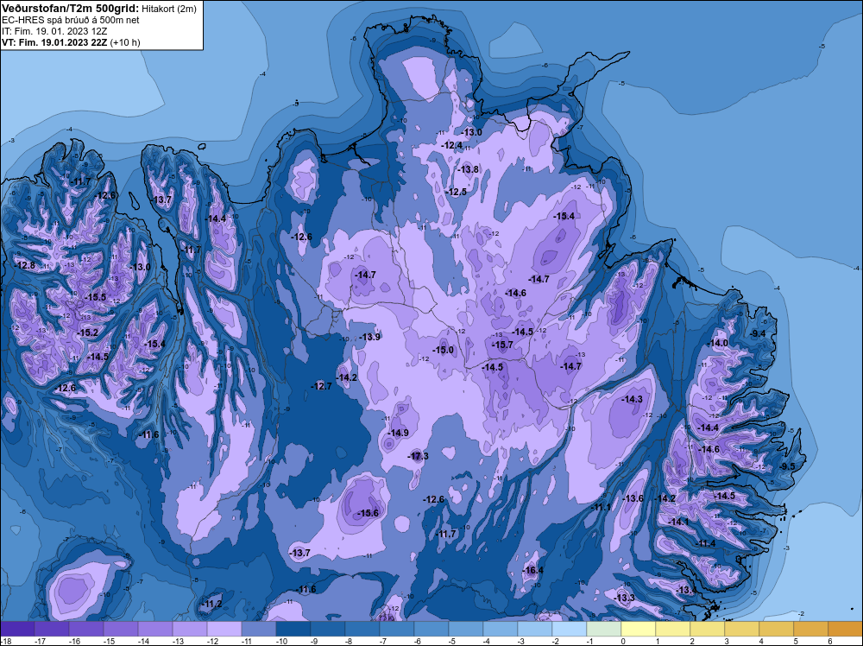The height and width of the screenshot is (646, 863).
Task: Click the -12.5 temperature value on the map
Action: (x=457, y=192)
